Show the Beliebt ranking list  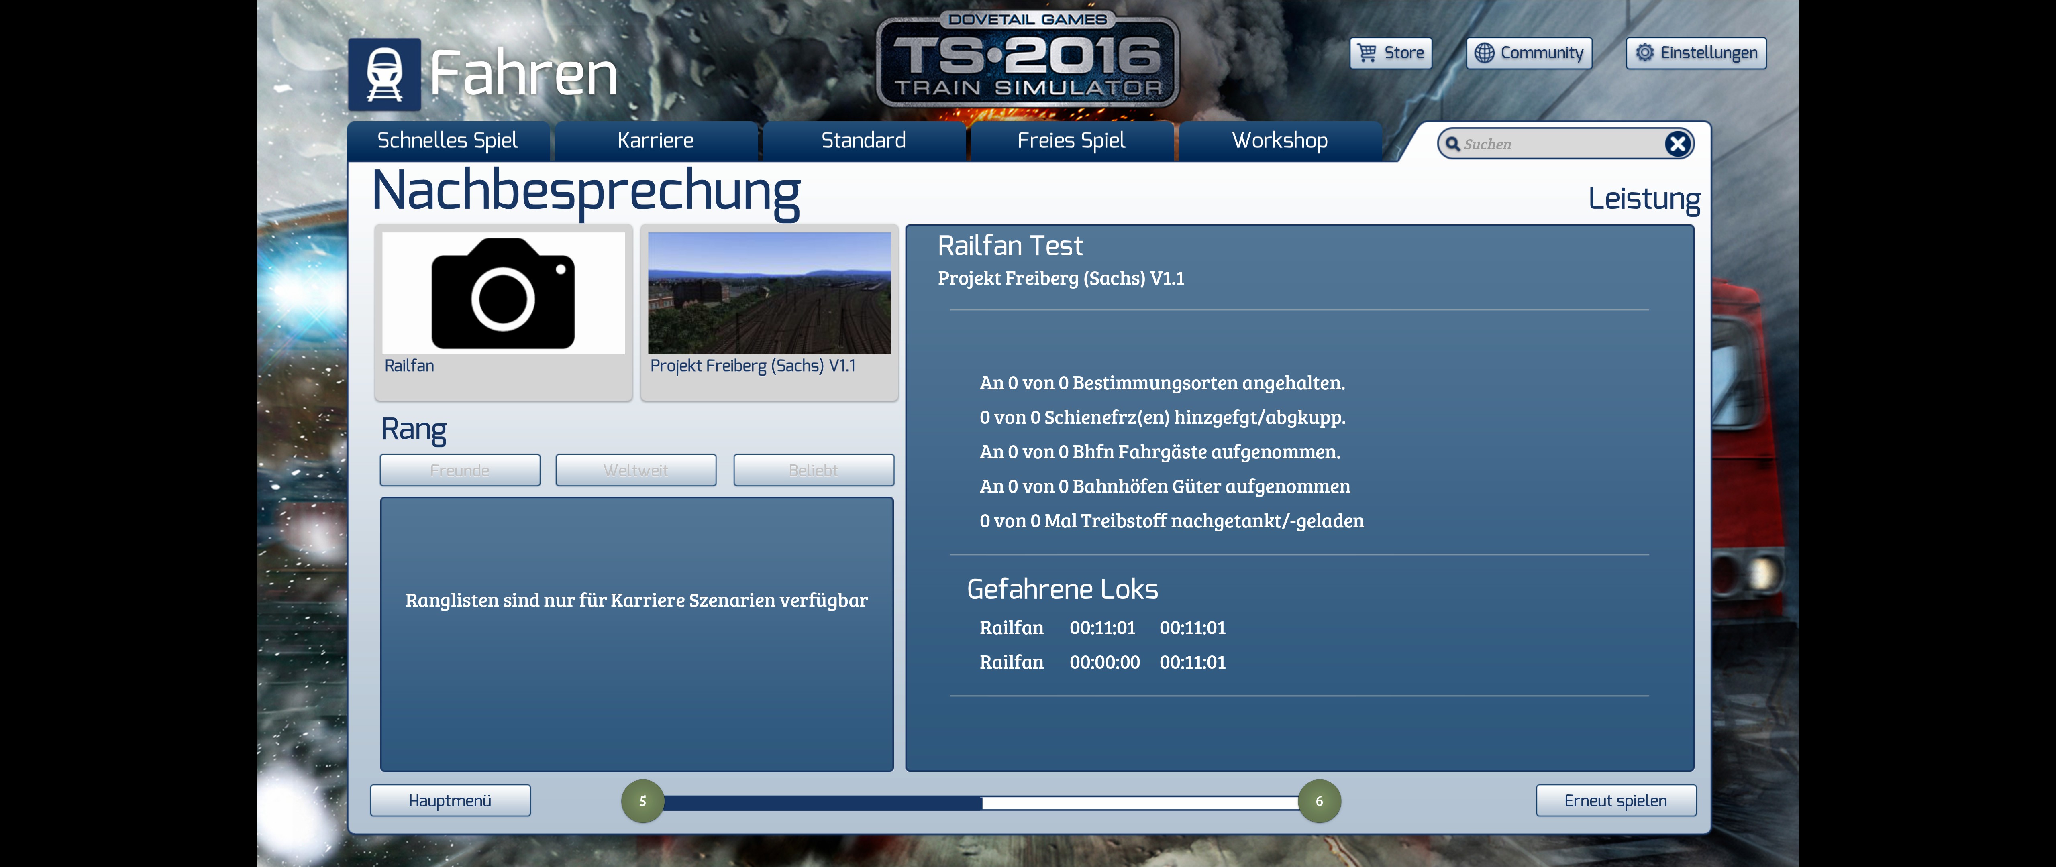[x=813, y=470]
